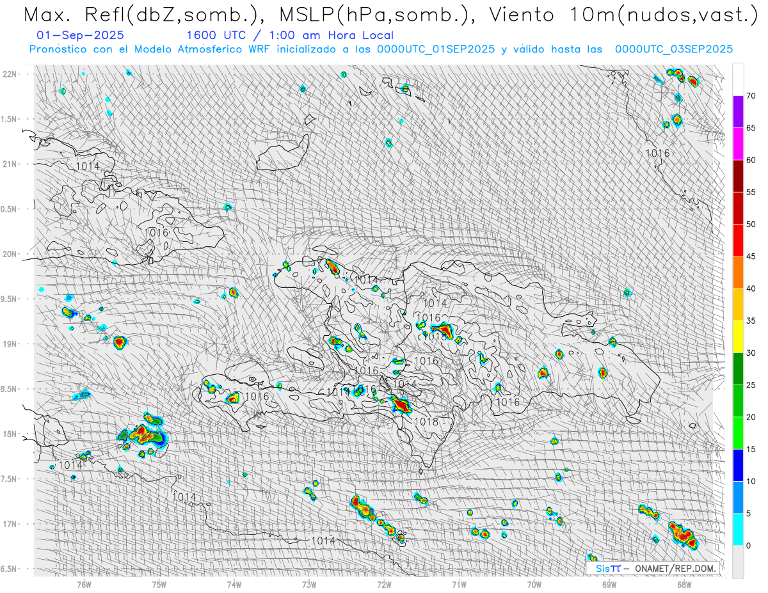
Task: Click the 22N latitude label
Action: 10,74
